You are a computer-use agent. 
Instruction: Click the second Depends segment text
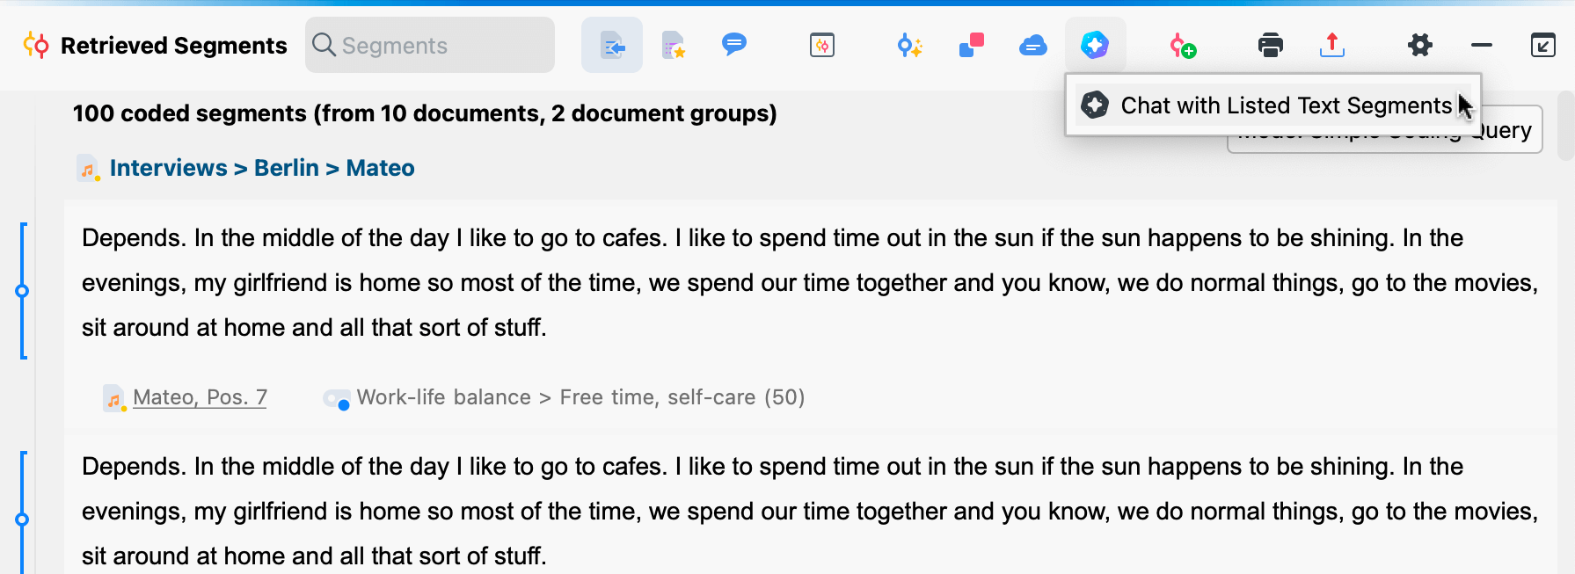(810, 511)
